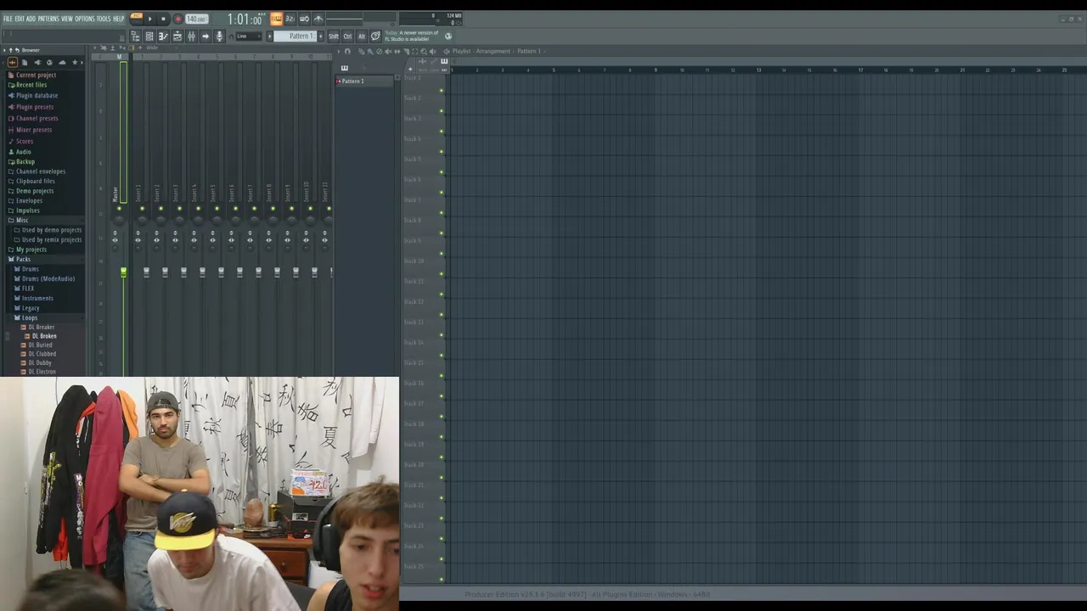This screenshot has width=1087, height=611.
Task: Click the Play transport button
Action: [150, 19]
